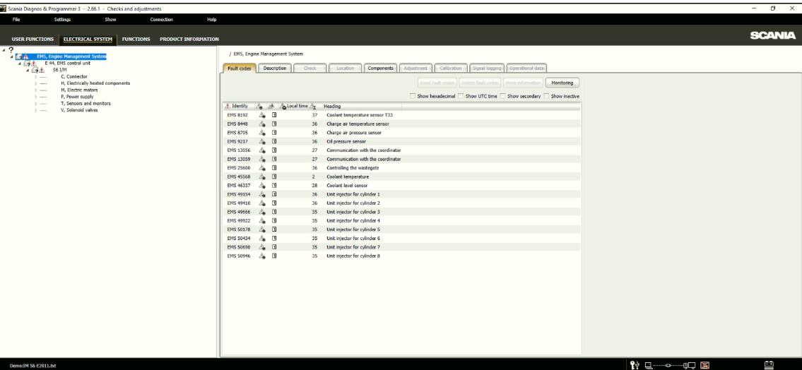Viewport: 802px width, 370px height.
Task: Open the Help menu
Action: pyautogui.click(x=212, y=20)
